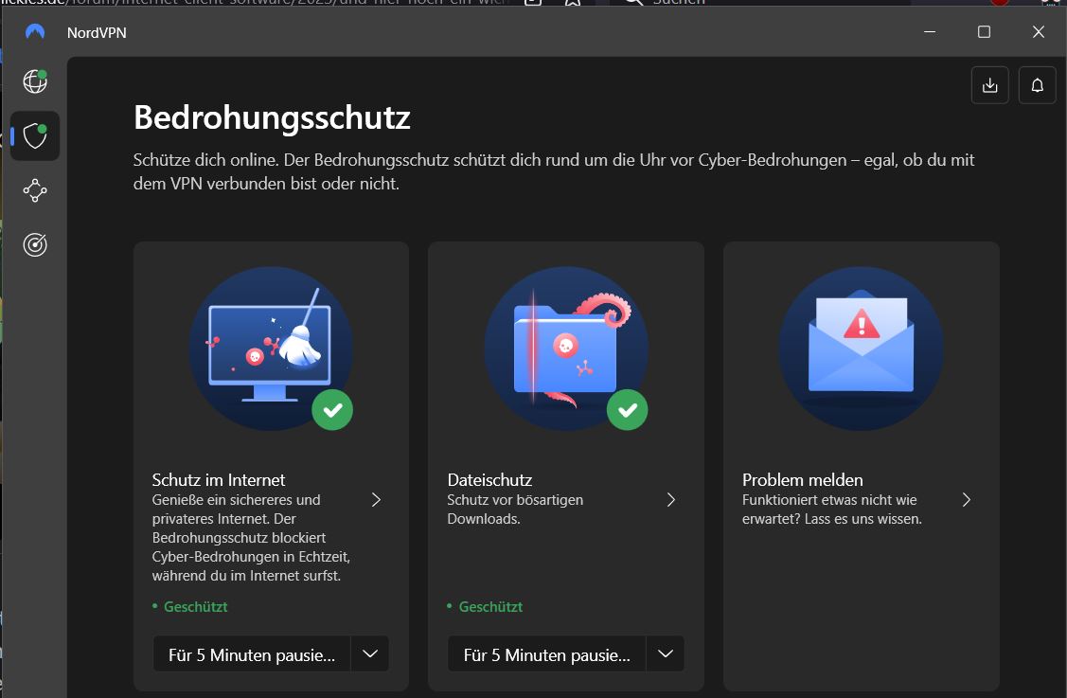The image size is (1067, 698).
Task: Click the download icon button at top right
Action: (x=990, y=86)
